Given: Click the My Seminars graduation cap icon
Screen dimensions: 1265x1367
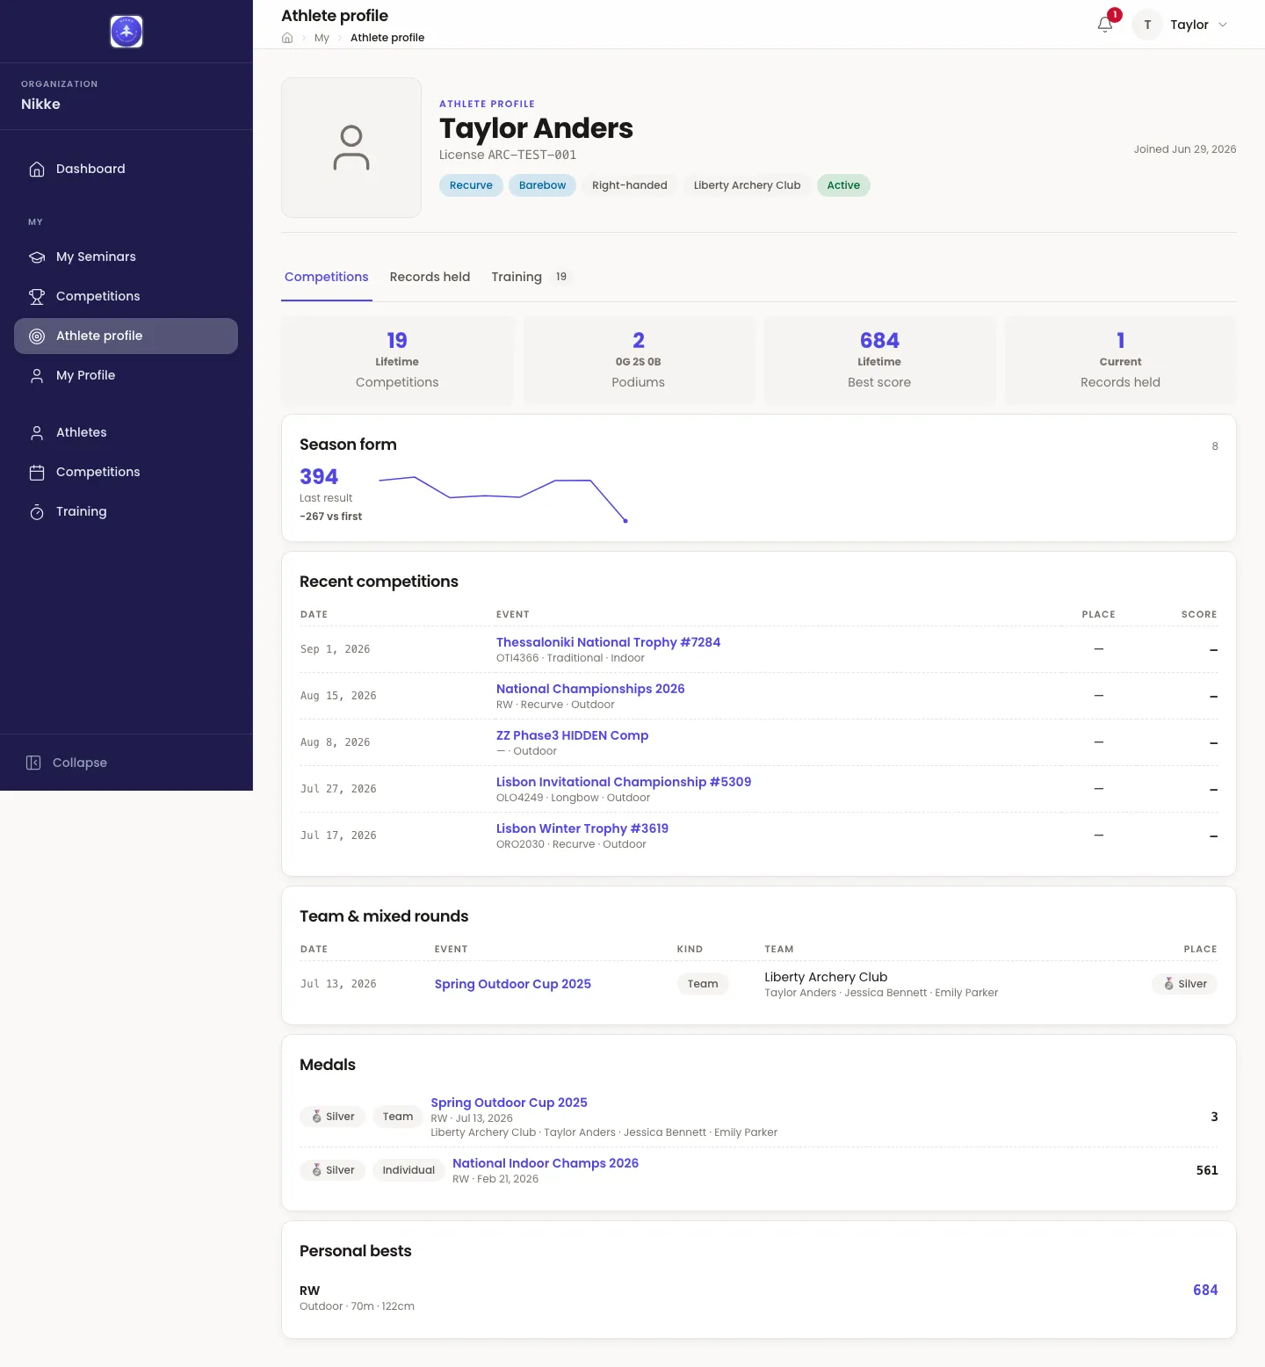Looking at the screenshot, I should click(37, 257).
